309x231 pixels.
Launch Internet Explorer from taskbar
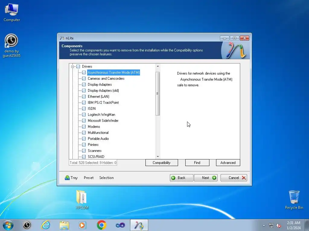click(46, 225)
